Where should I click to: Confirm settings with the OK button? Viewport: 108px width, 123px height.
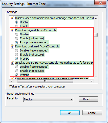(x=70, y=113)
